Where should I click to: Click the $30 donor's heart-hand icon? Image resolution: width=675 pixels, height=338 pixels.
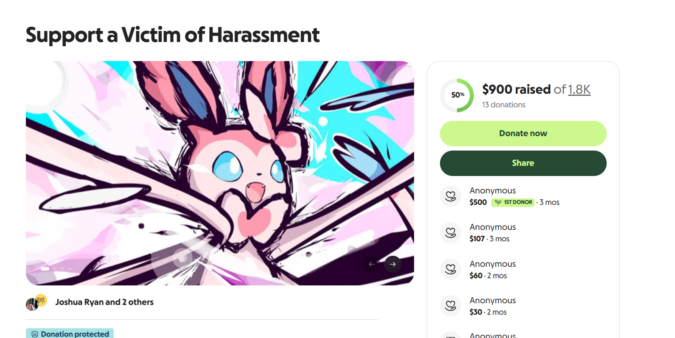(x=450, y=306)
